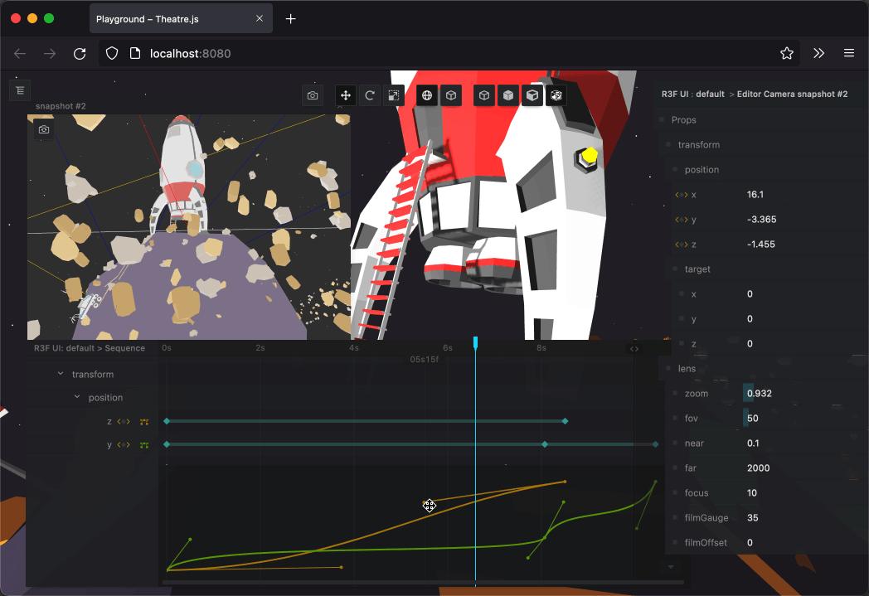Take a new camera snapshot with the camera icon
The image size is (869, 596).
point(313,95)
